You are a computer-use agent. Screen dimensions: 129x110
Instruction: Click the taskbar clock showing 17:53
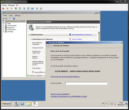pos(121,104)
